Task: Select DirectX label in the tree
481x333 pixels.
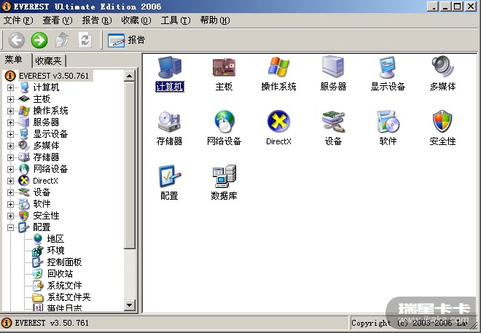Action: (45, 181)
